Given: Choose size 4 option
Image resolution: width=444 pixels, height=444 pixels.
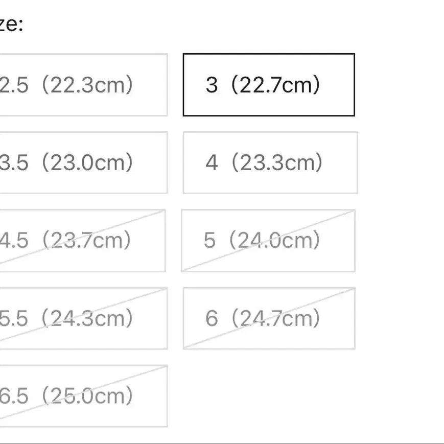Looking at the screenshot, I should tap(270, 163).
